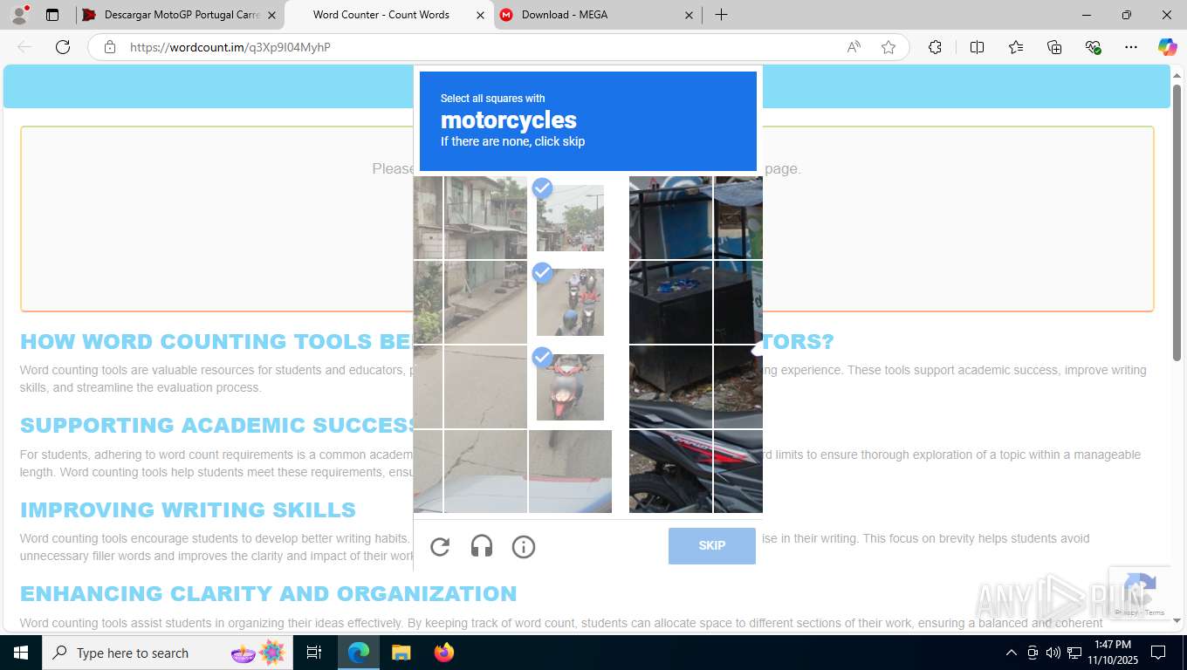The image size is (1187, 670).
Task: Deselect the checked tile showing distant street traffic
Action: (x=570, y=218)
